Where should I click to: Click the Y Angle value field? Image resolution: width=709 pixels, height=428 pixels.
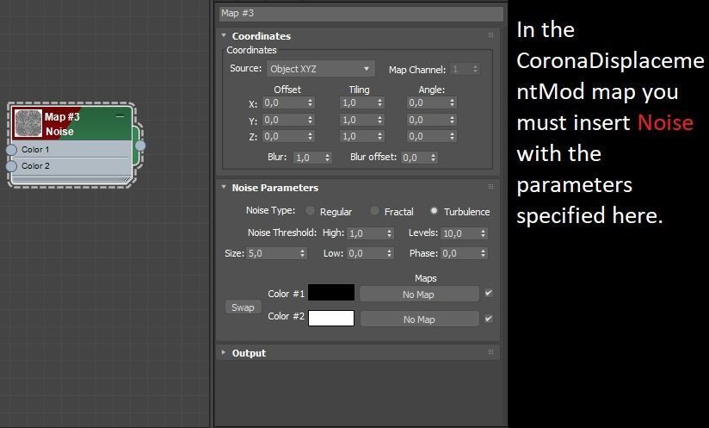(428, 120)
